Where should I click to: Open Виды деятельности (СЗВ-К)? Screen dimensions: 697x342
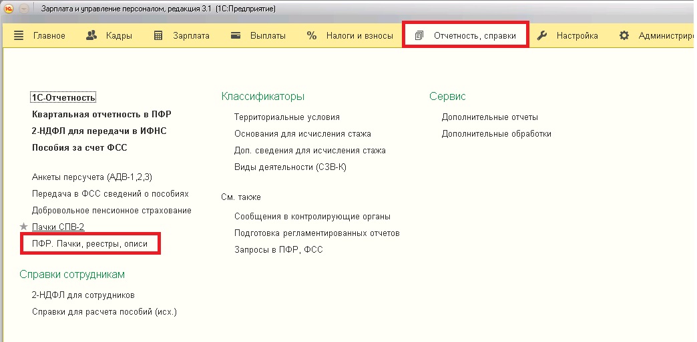click(290, 167)
